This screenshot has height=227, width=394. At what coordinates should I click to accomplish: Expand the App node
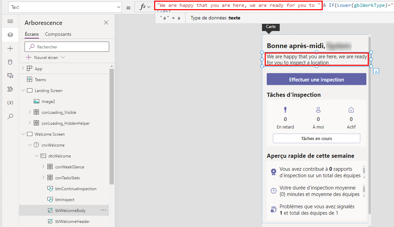coord(23,68)
